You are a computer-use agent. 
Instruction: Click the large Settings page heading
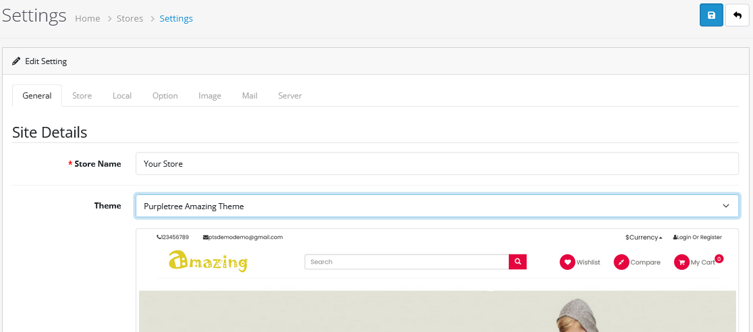tap(34, 16)
